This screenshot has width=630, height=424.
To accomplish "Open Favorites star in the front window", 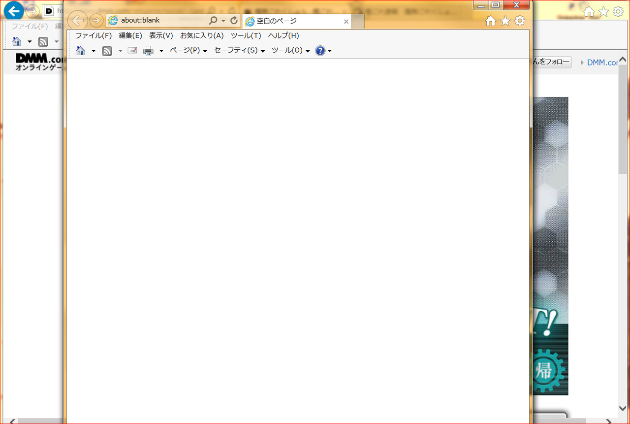I will click(x=505, y=21).
